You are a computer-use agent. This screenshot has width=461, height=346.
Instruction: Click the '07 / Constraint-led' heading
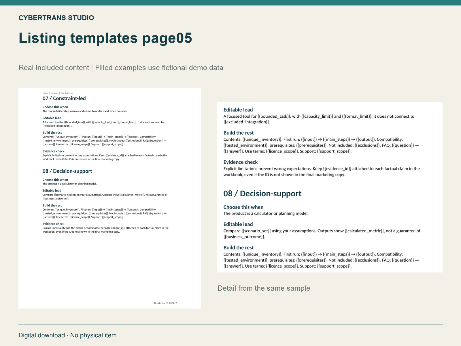click(64, 98)
